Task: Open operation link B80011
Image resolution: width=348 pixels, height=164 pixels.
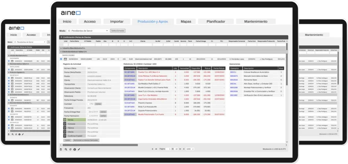Action: tap(233, 72)
